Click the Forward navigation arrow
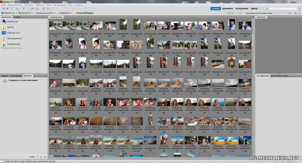This screenshot has height=163, width=302. point(7,9)
